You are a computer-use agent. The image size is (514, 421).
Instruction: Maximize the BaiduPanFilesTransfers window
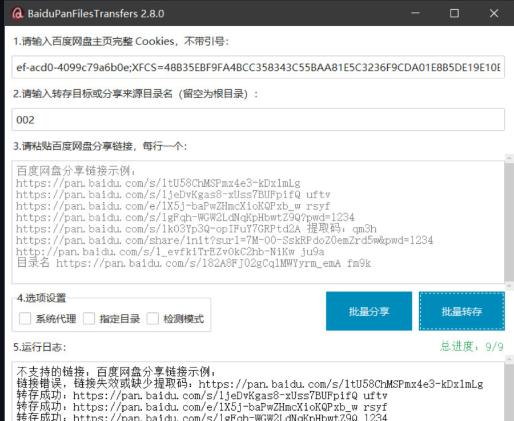(x=455, y=14)
